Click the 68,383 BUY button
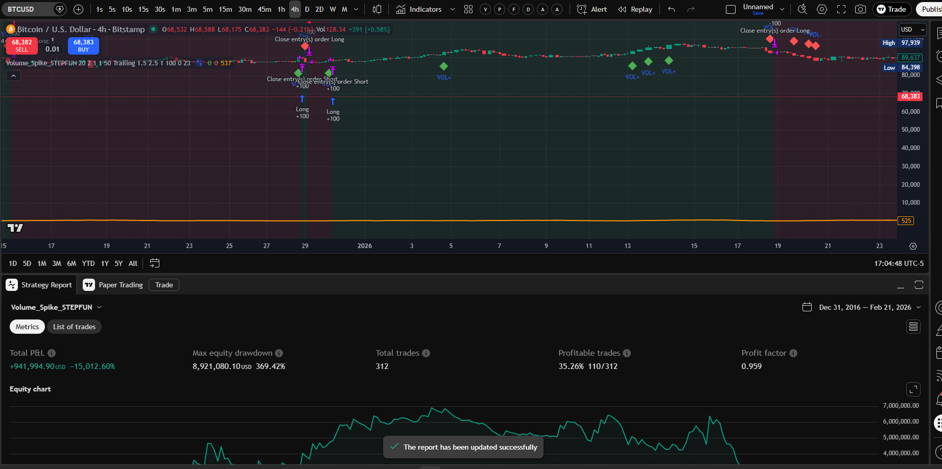Screen dimensions: 942x469 coord(83,46)
